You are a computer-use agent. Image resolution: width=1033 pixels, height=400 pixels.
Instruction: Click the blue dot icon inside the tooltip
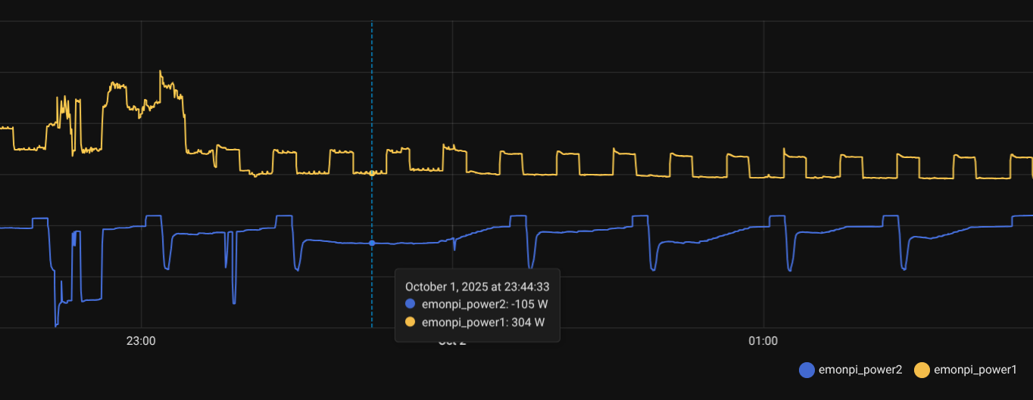(x=410, y=304)
